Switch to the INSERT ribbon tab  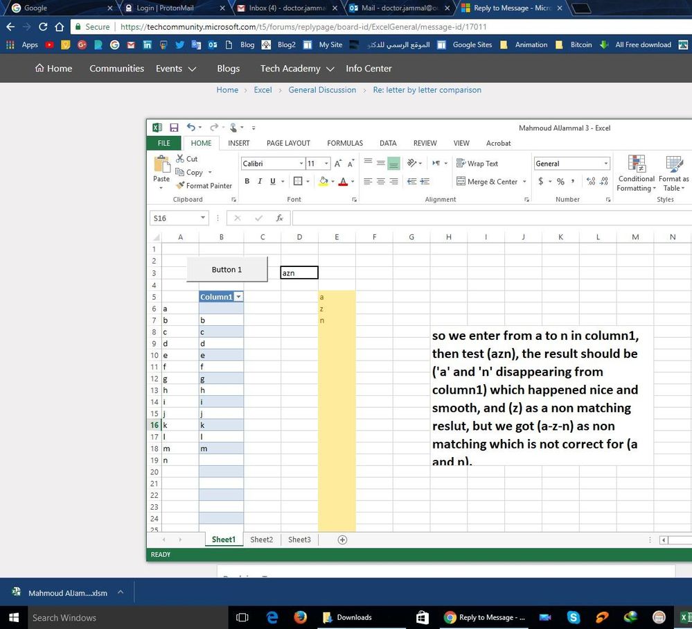pyautogui.click(x=239, y=143)
